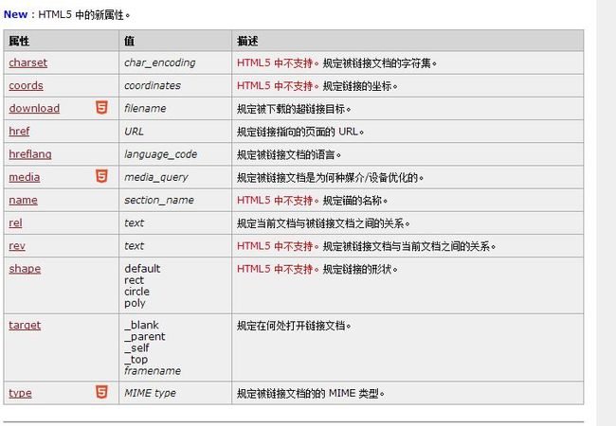616x426 pixels.
Task: Click the New label above the table
Action: click(15, 14)
